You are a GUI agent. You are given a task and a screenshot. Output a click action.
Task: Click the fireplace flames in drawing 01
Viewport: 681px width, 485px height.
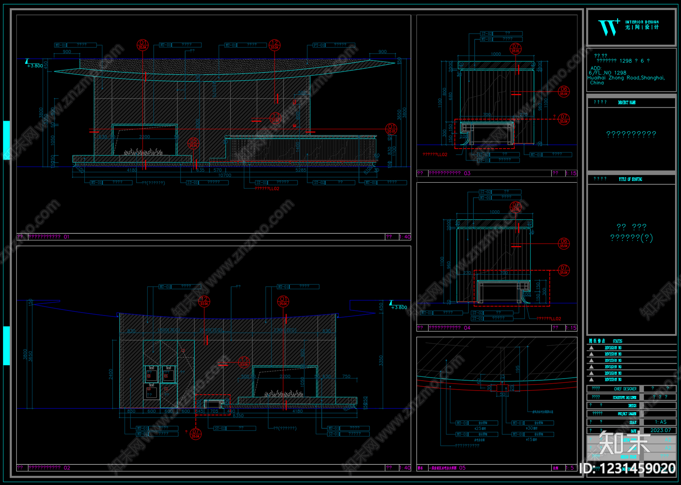143,152
